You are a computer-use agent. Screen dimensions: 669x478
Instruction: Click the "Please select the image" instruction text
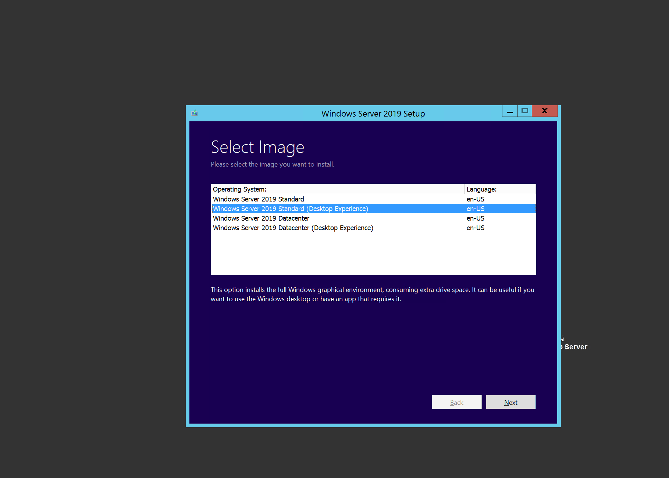coord(273,164)
